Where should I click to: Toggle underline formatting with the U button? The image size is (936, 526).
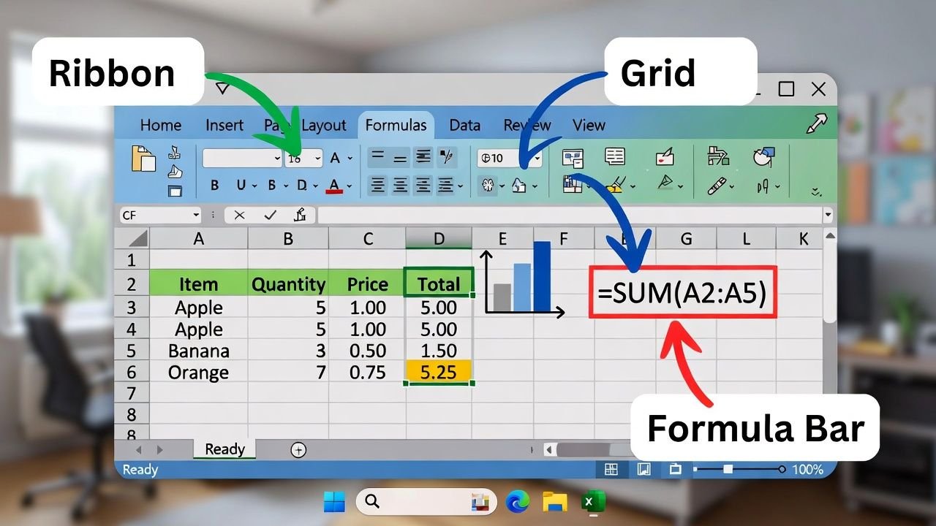pyautogui.click(x=241, y=186)
